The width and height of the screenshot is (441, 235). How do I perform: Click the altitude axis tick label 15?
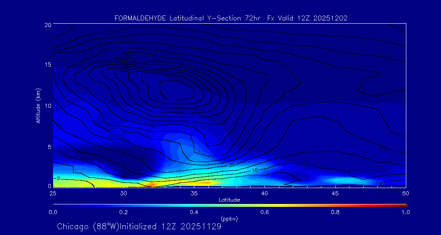(x=47, y=64)
